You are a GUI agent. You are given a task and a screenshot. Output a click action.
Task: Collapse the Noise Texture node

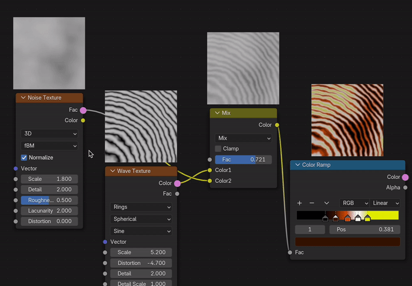tap(23, 98)
